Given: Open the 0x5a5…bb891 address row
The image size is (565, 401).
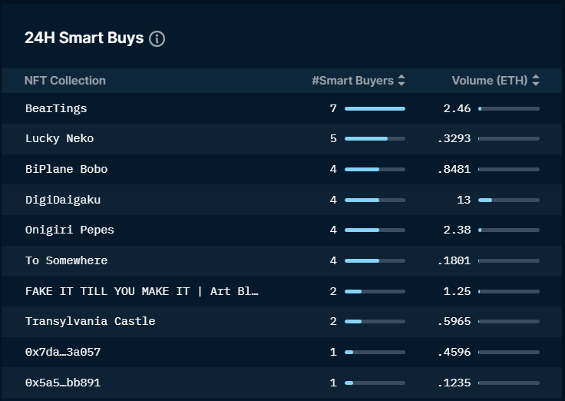Looking at the screenshot, I should [63, 383].
